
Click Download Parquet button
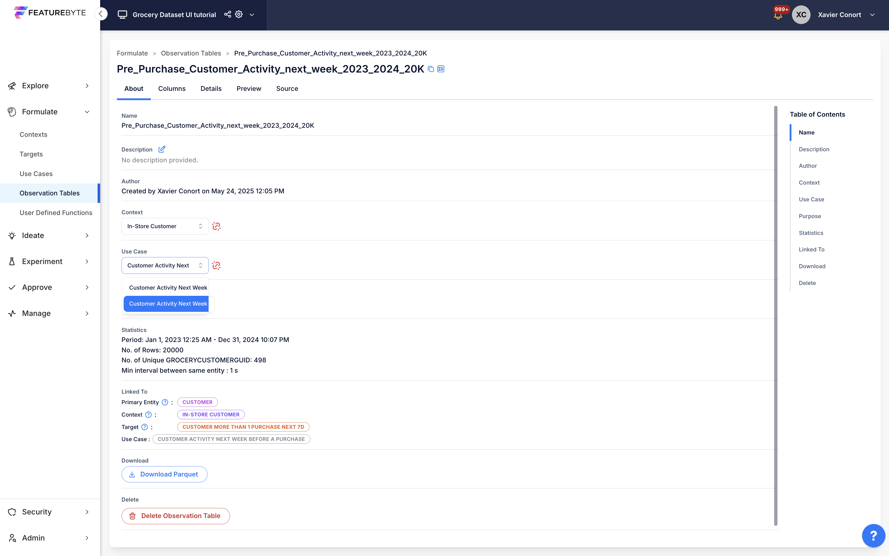[x=164, y=474]
